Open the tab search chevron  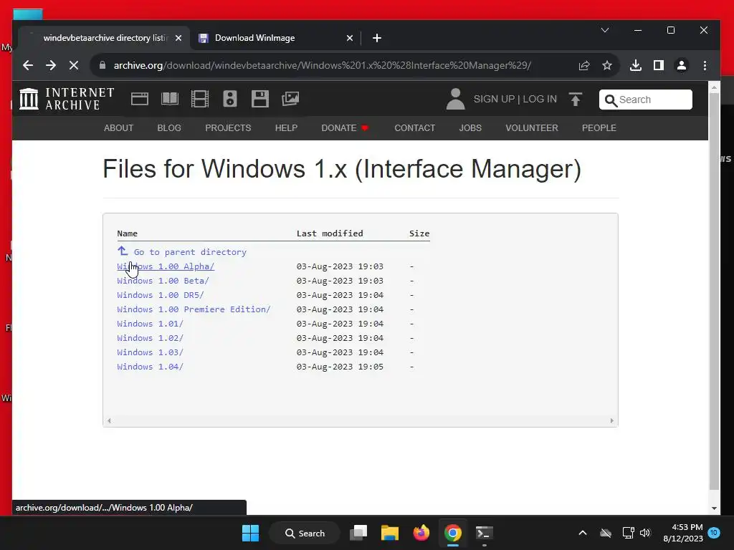(x=605, y=30)
